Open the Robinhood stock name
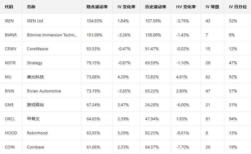251x154 pixels. point(37,133)
